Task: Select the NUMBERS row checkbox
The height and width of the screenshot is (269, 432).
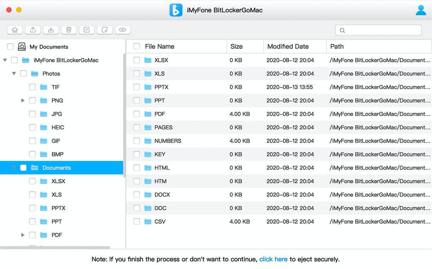Action: click(137, 141)
